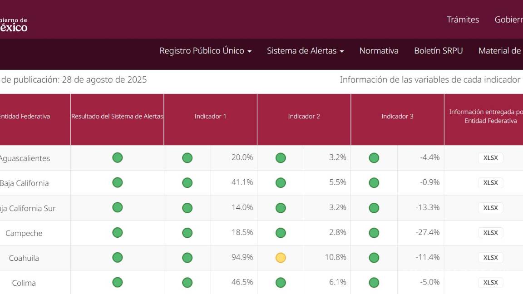Open the Registro Público Único dropdown
The width and height of the screenshot is (523, 294).
204,51
